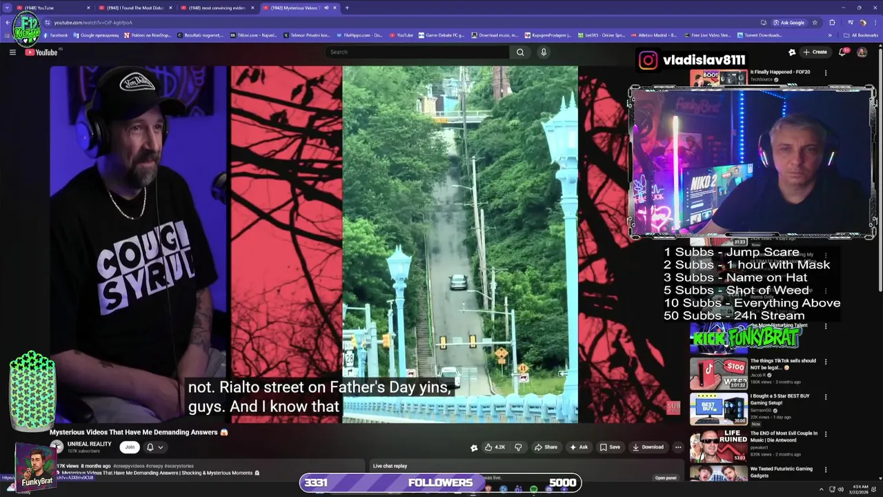
Task: Click the sparkle icon left of like
Action: [474, 447]
